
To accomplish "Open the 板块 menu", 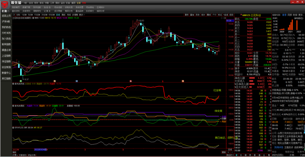I will click(x=36, y=3).
